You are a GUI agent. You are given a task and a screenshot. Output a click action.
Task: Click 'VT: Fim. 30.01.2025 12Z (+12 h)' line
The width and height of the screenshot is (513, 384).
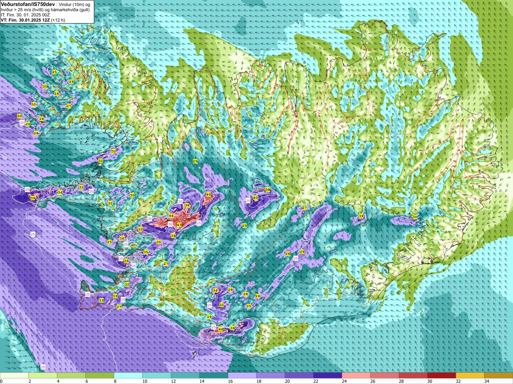pos(33,20)
